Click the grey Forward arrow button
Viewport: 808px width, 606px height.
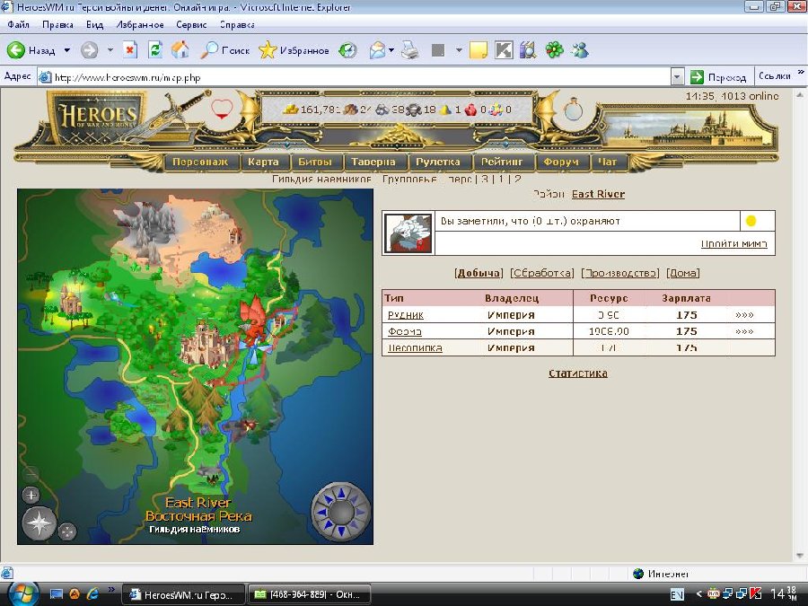click(89, 50)
